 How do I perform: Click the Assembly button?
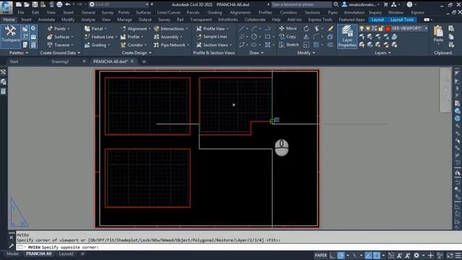coord(168,37)
